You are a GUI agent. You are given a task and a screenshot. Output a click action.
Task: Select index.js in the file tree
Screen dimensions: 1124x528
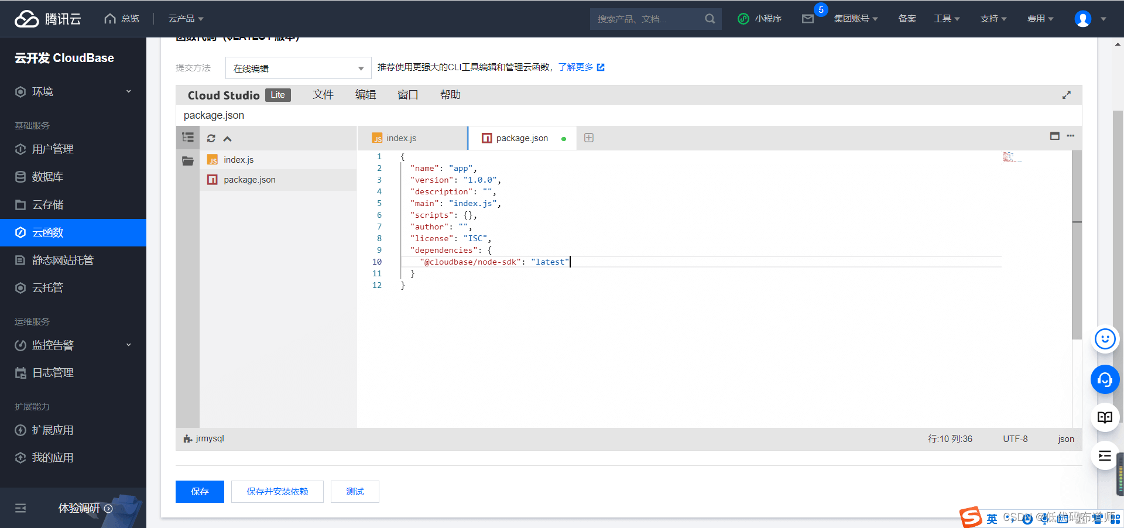point(278,160)
